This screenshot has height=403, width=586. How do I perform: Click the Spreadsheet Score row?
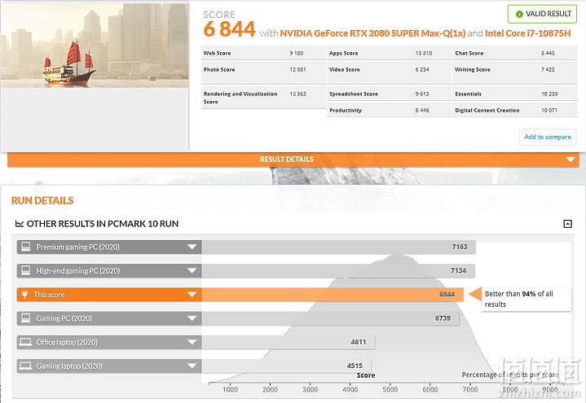coord(389,94)
